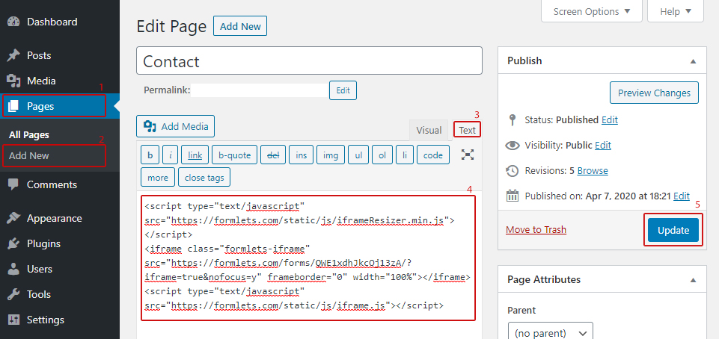Viewport: 719px width, 339px height.
Task: Edit the published date link
Action: (682, 196)
